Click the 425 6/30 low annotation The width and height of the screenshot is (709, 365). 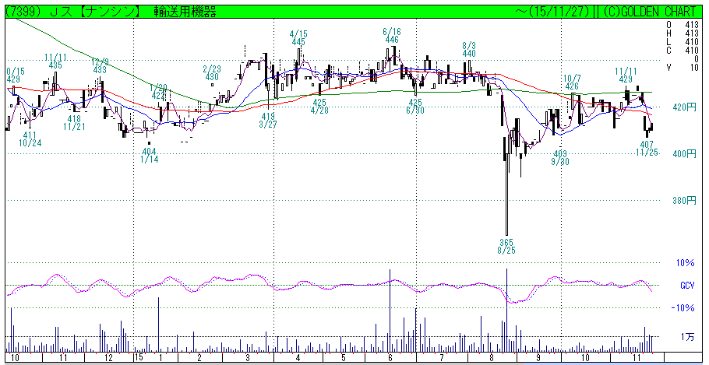[x=415, y=106]
